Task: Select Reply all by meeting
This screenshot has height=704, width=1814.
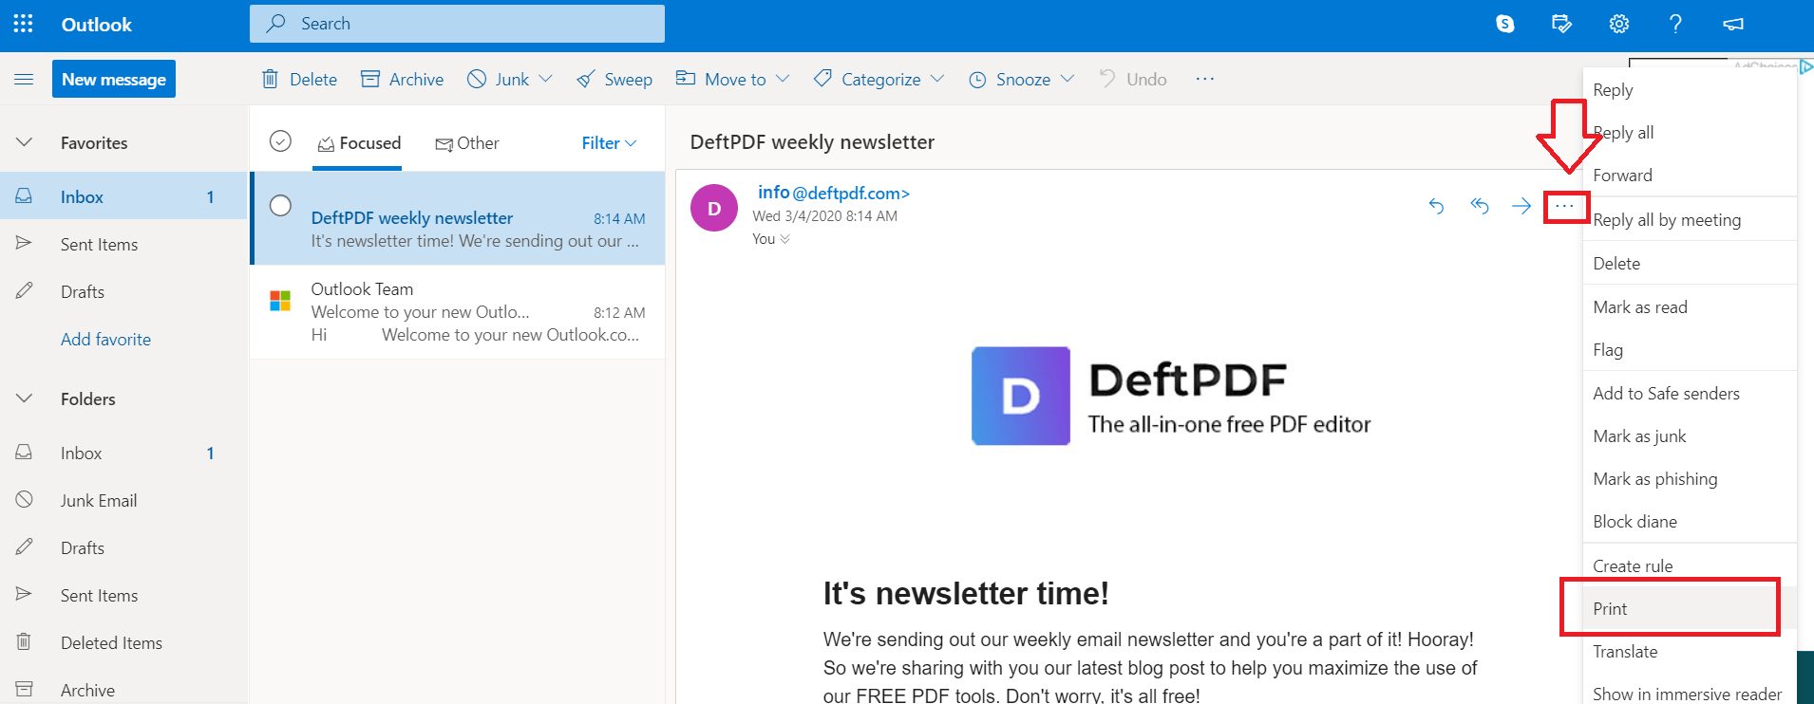Action: [x=1690, y=220]
